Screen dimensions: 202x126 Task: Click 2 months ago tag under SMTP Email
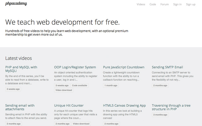160,85
